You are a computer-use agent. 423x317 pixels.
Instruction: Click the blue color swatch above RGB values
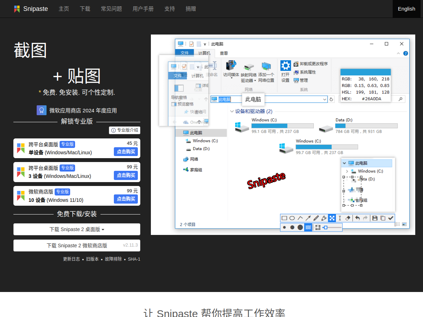coord(366,72)
